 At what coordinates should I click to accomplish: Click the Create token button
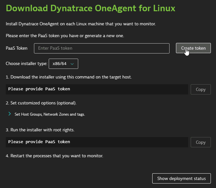pyautogui.click(x=193, y=48)
